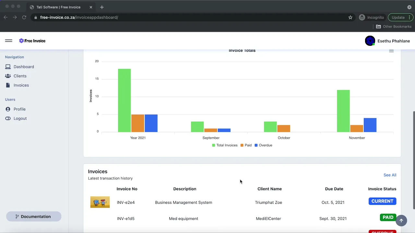The height and width of the screenshot is (233, 415).
Task: Open the hamburger sidebar menu icon
Action: [x=9, y=41]
